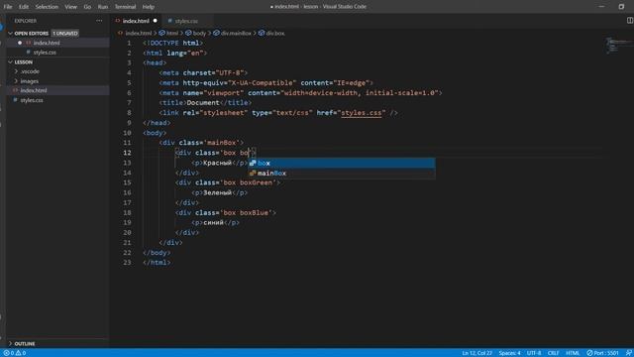Click the CSS file icon on the styles.css tab
The height and width of the screenshot is (357, 634).
169,21
